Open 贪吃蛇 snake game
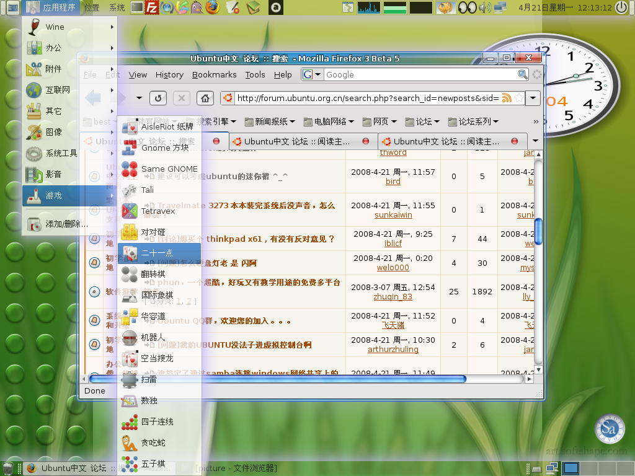The height and width of the screenshot is (476, 635). coord(159,443)
